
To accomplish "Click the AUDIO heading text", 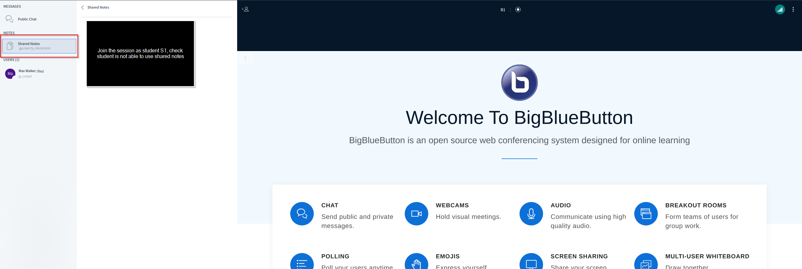I will coord(561,205).
